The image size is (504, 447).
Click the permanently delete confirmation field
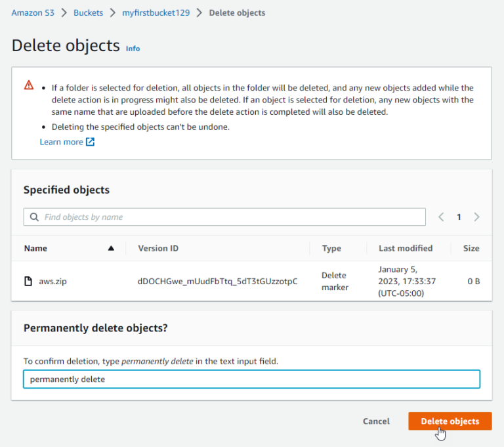pyautogui.click(x=251, y=379)
